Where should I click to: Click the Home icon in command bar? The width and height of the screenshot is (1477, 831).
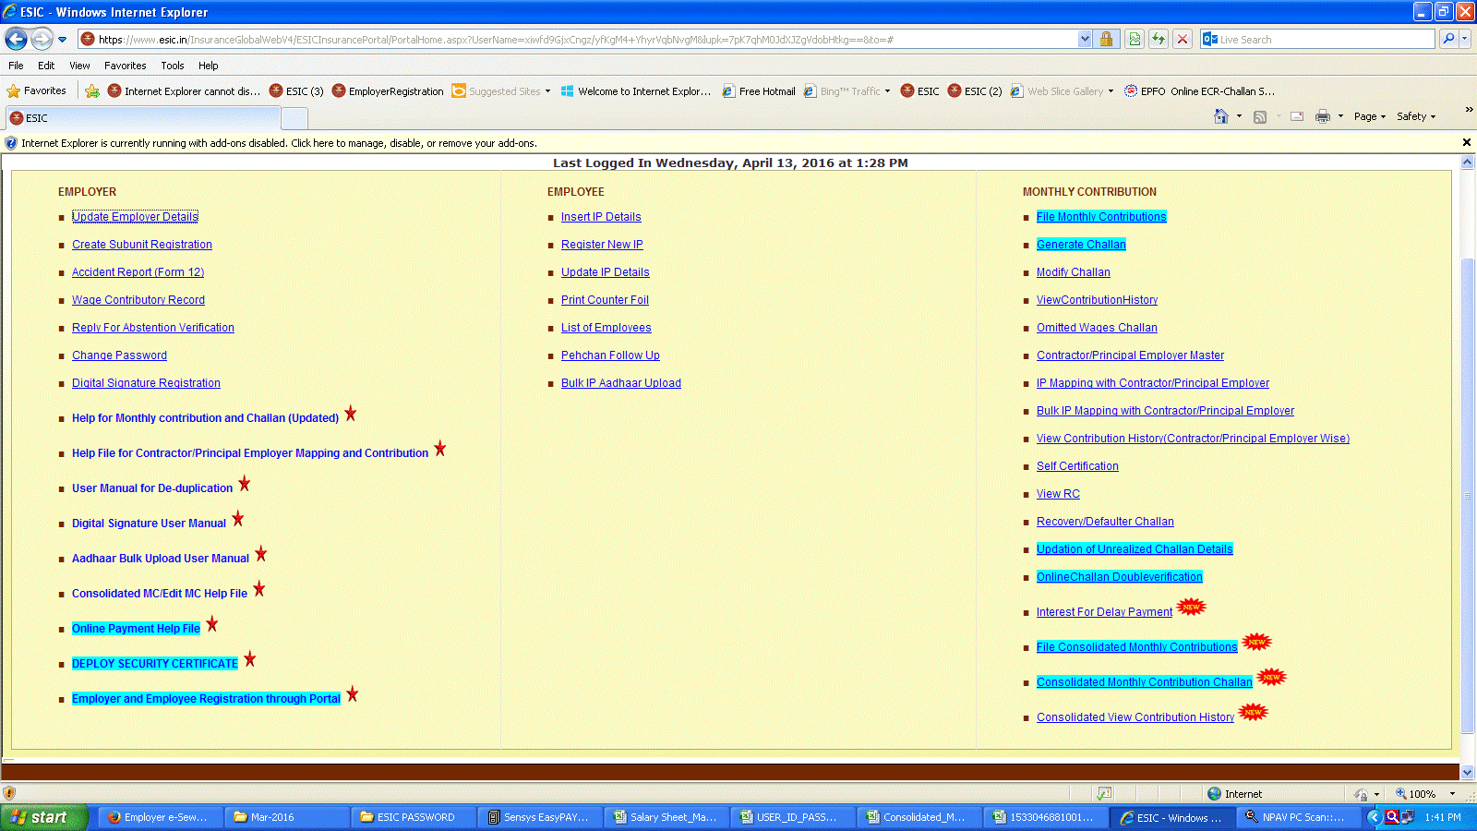point(1221,116)
